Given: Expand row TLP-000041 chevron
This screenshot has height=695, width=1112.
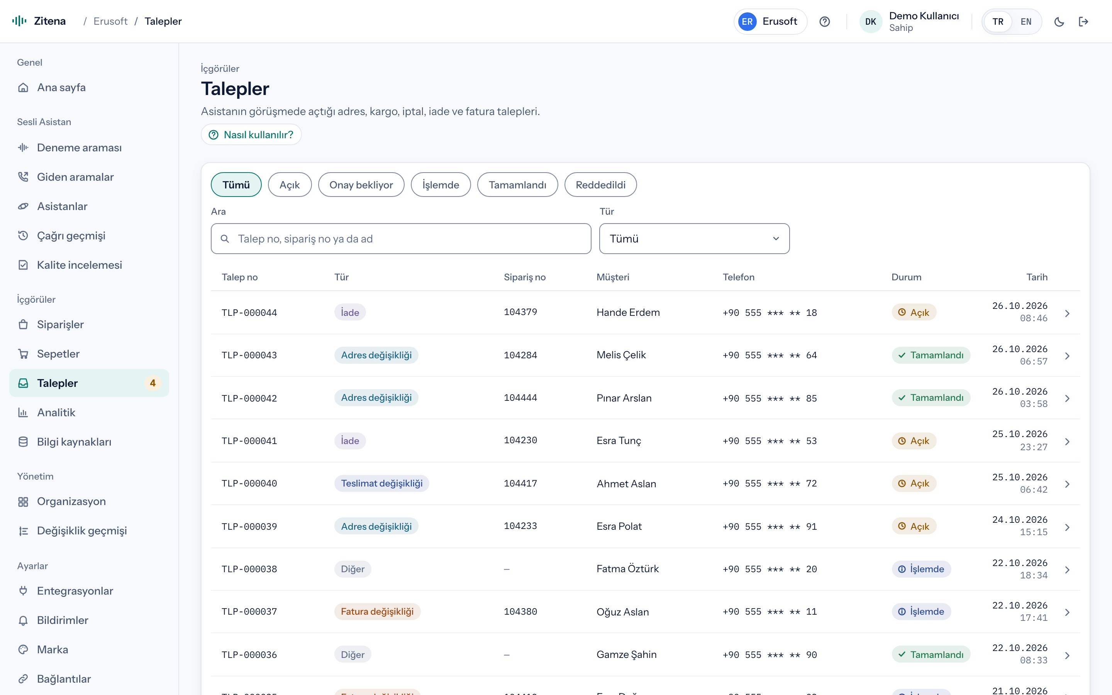Looking at the screenshot, I should point(1067,441).
